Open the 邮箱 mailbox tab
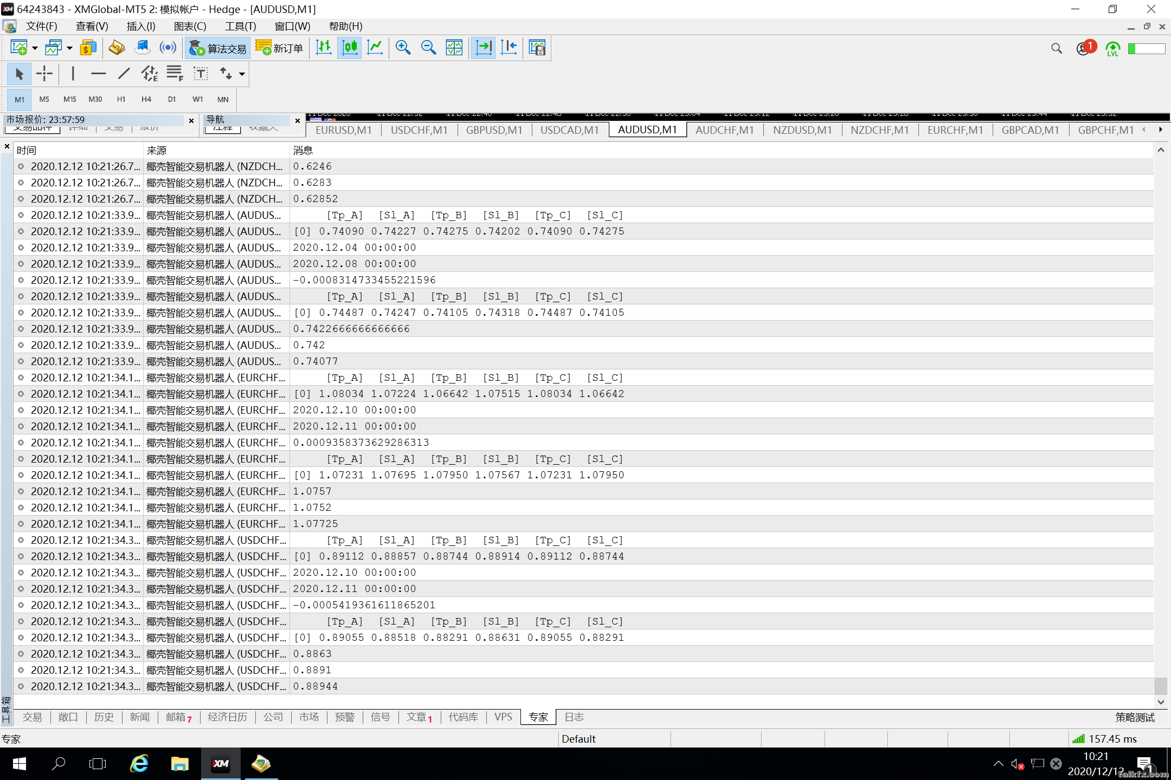Image resolution: width=1171 pixels, height=780 pixels. [x=179, y=717]
